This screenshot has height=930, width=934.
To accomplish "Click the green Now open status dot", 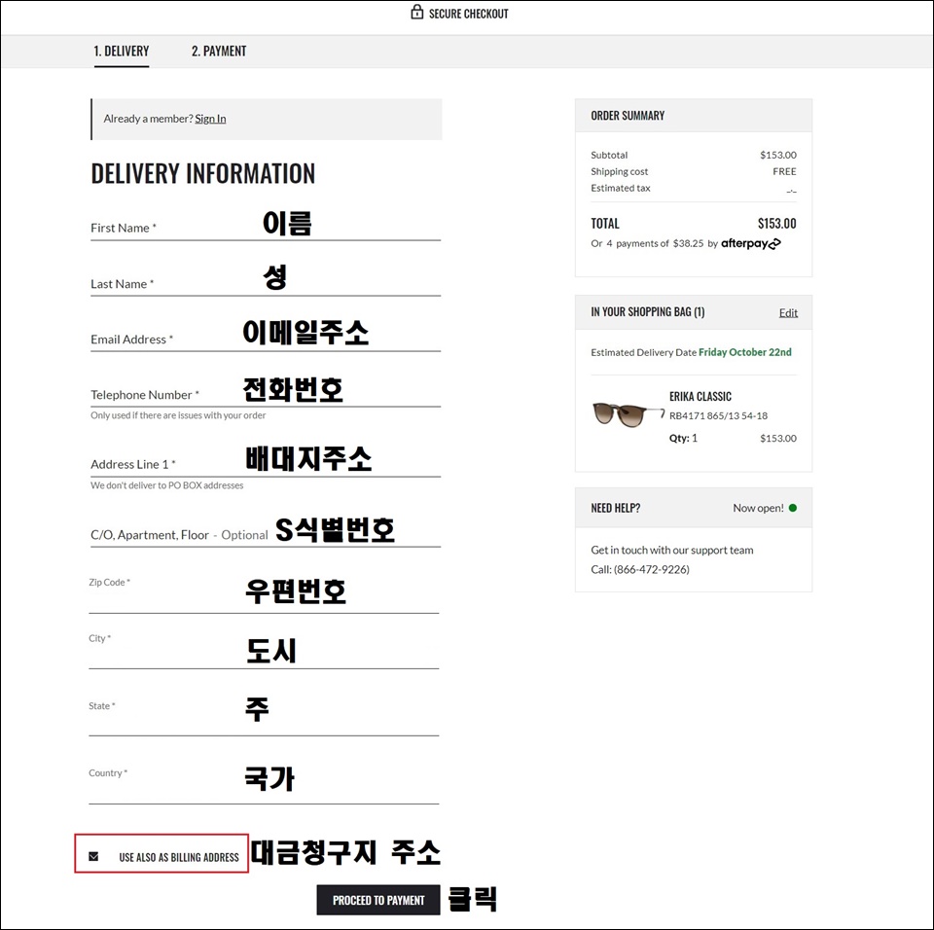I will [x=792, y=508].
